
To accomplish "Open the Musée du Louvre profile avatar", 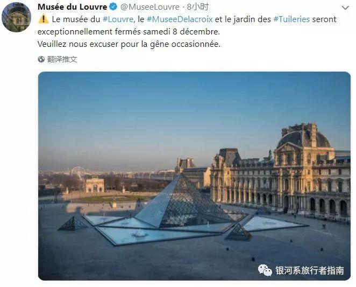I will point(16,17).
